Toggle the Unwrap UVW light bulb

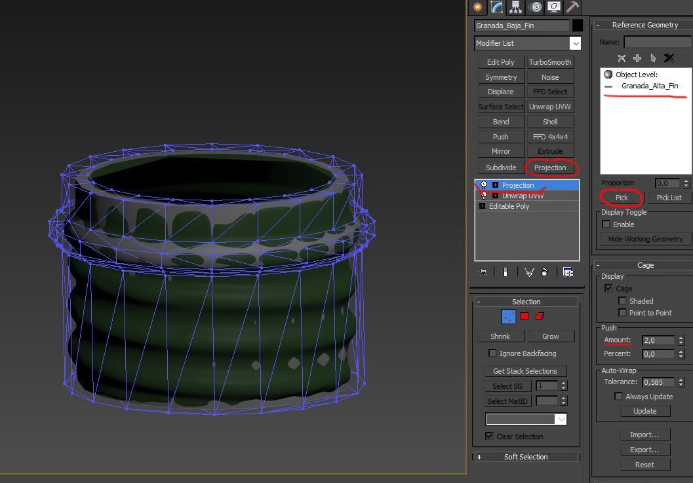pos(483,195)
